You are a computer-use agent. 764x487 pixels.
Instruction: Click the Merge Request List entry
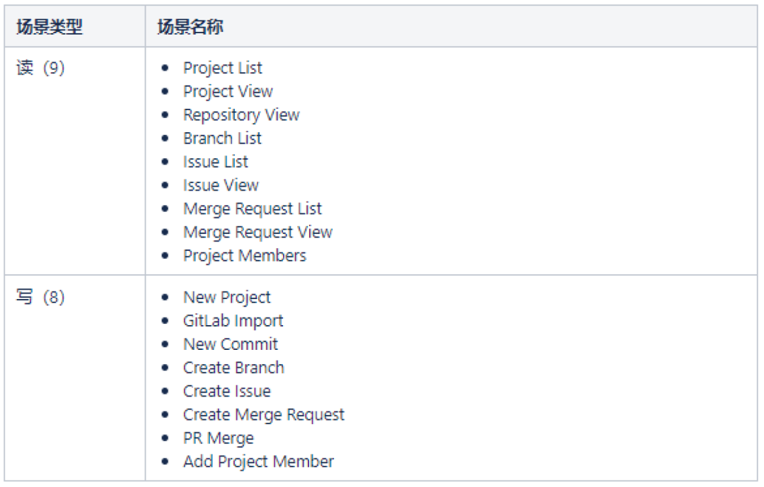[x=253, y=209]
